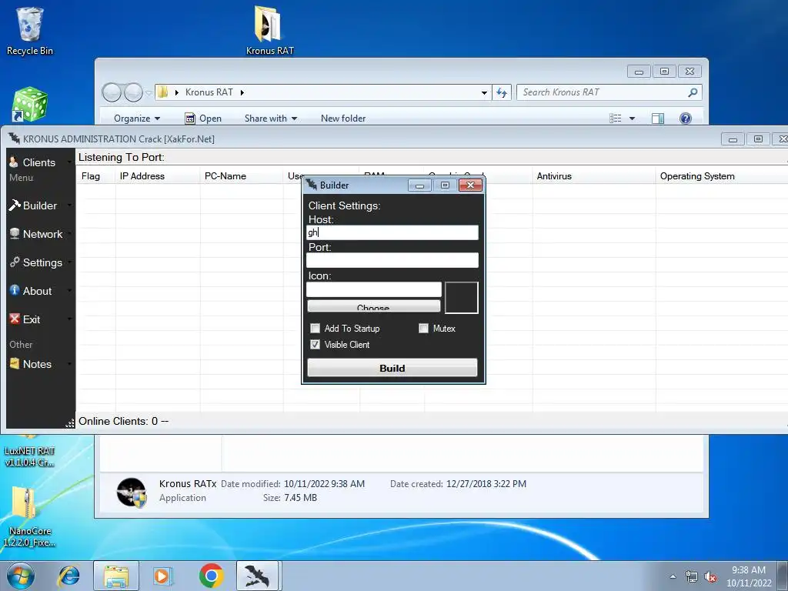Click the Explorer help question mark icon
Viewport: 788px width, 591px height.
[x=686, y=118]
